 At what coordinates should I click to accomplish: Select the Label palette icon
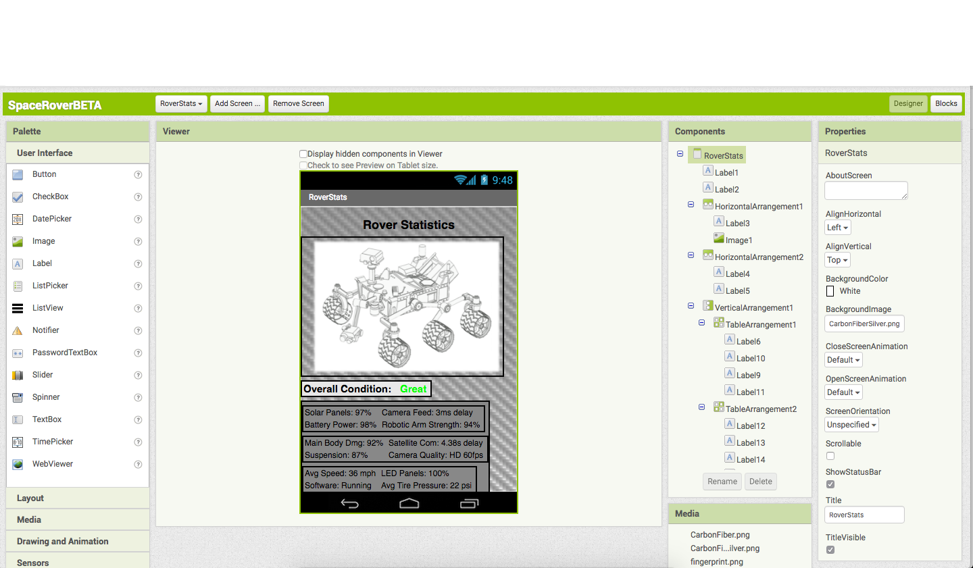[x=18, y=264]
